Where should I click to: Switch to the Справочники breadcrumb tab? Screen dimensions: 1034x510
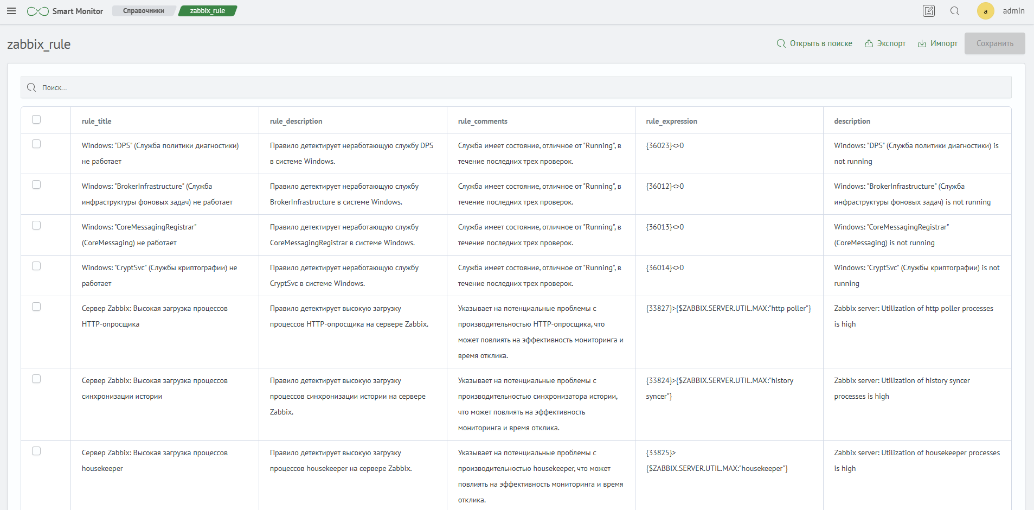click(x=143, y=10)
